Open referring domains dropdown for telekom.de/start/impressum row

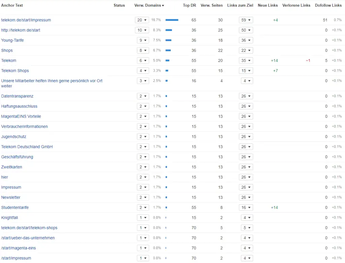click(142, 20)
